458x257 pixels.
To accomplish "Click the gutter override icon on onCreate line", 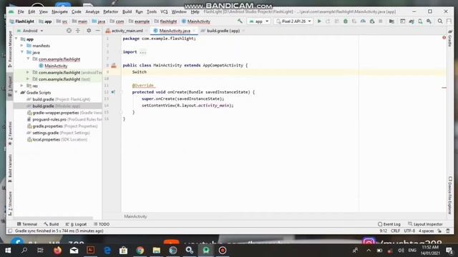I will tap(113, 92).
